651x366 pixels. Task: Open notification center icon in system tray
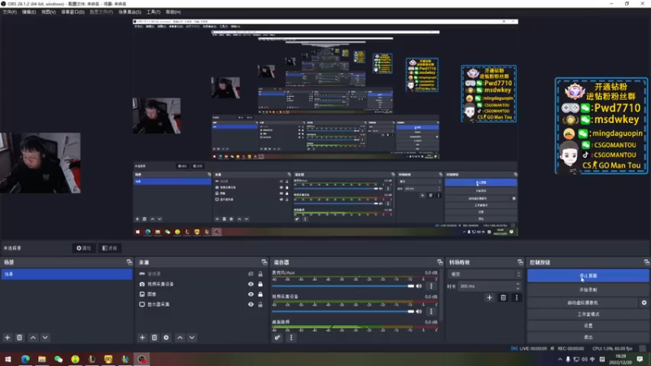(x=640, y=359)
